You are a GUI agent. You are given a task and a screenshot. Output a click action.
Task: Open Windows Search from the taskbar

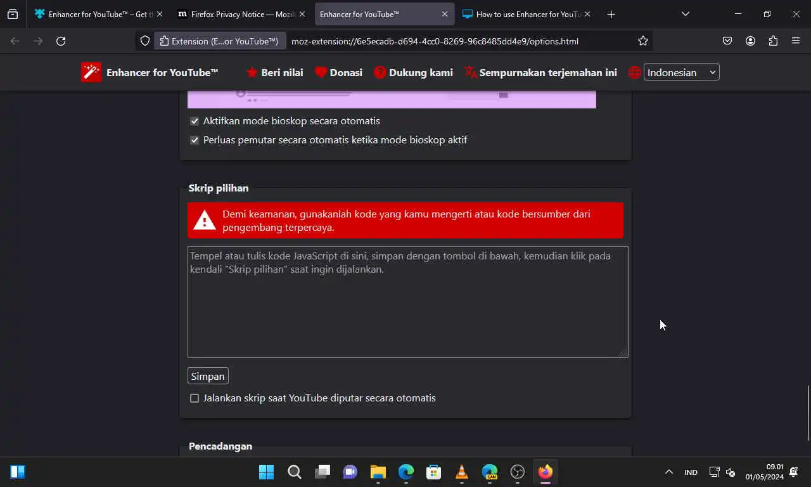(295, 472)
